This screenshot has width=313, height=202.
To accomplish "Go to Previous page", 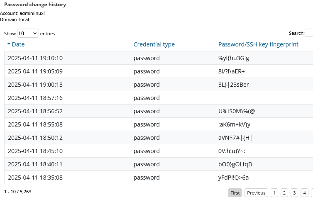I will point(256,193).
